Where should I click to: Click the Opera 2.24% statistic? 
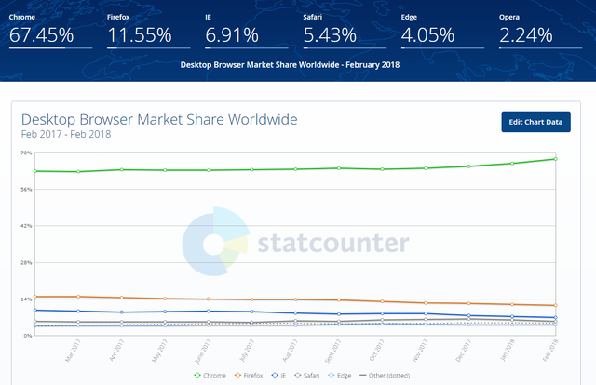pyautogui.click(x=540, y=31)
